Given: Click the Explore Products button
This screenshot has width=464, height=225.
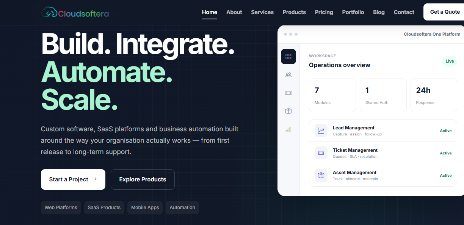Looking at the screenshot, I should click(143, 179).
